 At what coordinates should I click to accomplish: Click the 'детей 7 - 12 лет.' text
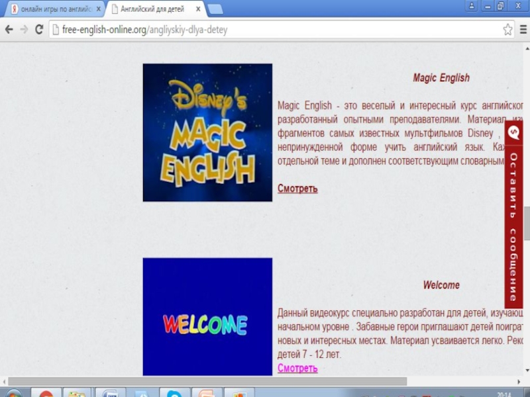click(309, 354)
